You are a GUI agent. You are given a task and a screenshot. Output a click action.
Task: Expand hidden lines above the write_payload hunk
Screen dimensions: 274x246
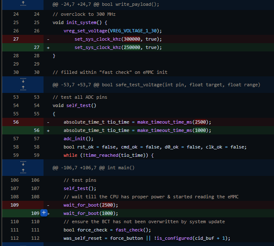point(23,3)
